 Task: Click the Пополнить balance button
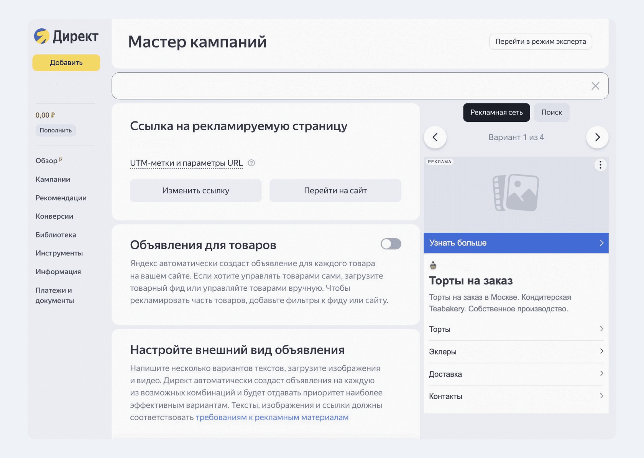(x=56, y=130)
